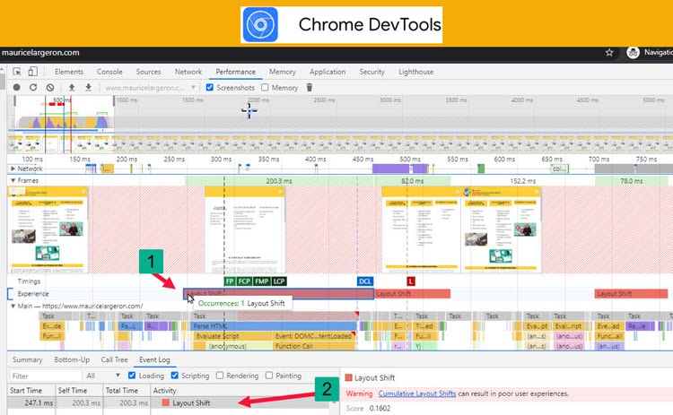
Task: Click the Filter input field
Action: (45, 376)
